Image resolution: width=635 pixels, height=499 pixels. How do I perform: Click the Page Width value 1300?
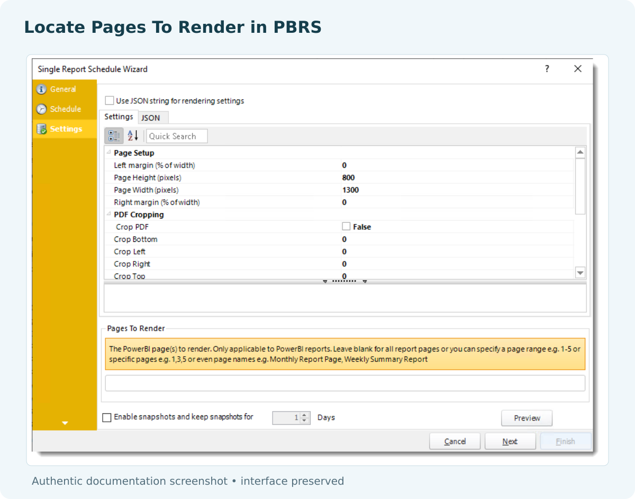[350, 190]
